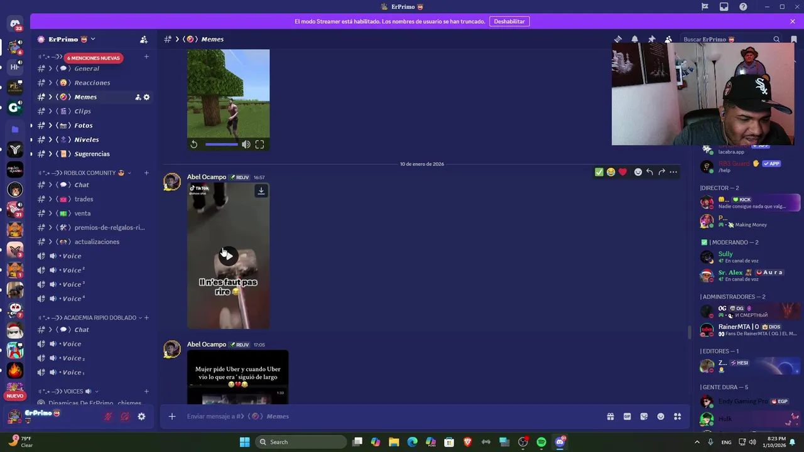This screenshot has height=452, width=804.
Task: Dismiss the Streamer mode banner
Action: (x=793, y=21)
